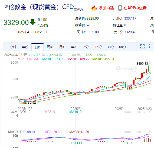Click the 卖价: 3329.40 field
The width and height of the screenshot is (154, 148).
pyautogui.click(x=125, y=32)
